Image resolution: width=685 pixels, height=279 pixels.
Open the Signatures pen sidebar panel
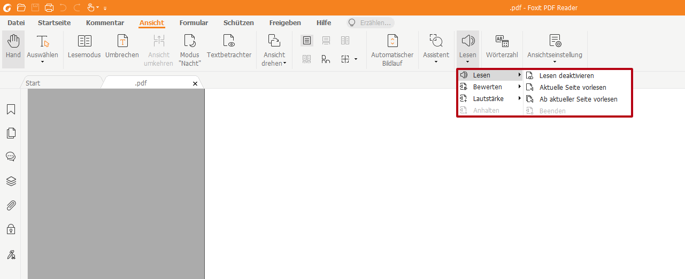tap(11, 254)
